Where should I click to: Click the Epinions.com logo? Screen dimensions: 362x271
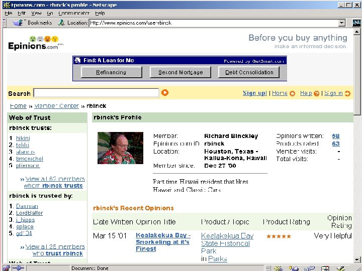pos(36,43)
